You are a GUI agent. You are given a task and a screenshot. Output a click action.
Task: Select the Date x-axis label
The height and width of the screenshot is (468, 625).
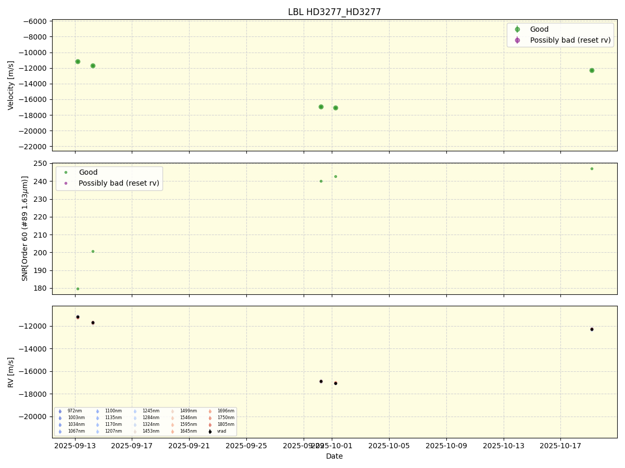pyautogui.click(x=334, y=456)
